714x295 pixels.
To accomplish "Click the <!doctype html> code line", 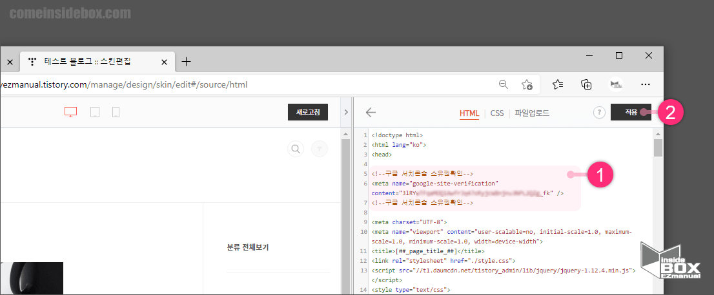I will 397,135.
